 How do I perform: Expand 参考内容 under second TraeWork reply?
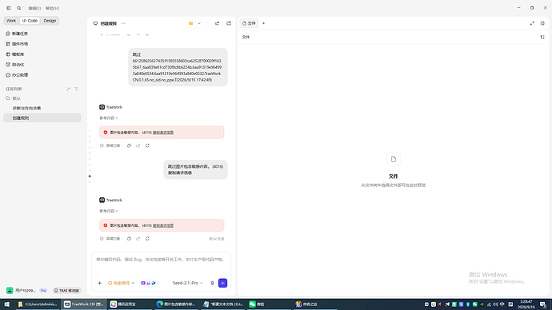coord(109,211)
